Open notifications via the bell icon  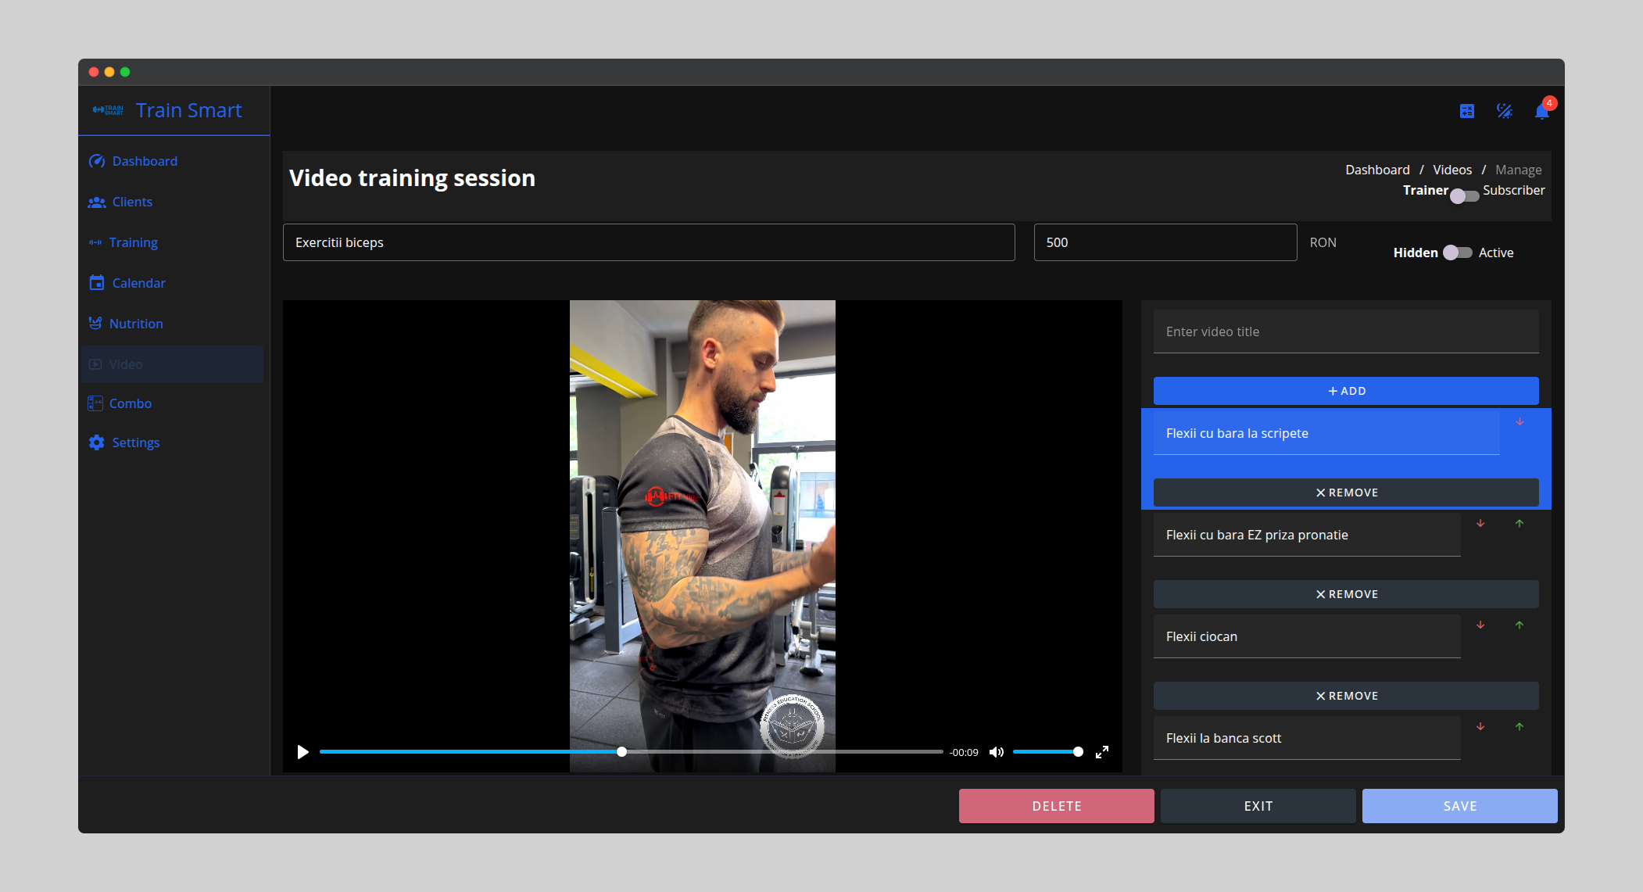[x=1542, y=110]
